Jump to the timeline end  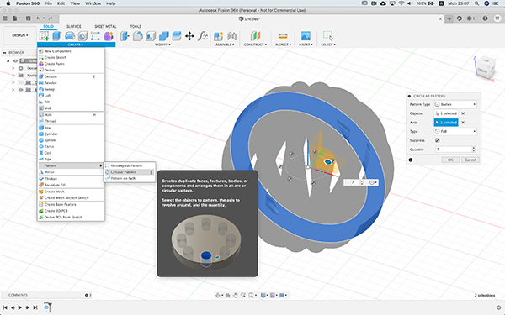tap(35, 307)
